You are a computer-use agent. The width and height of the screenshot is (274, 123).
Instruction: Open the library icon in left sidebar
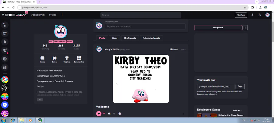[x=5, y=67]
